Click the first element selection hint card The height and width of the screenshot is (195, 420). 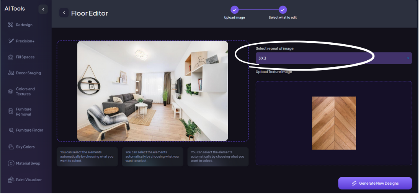coord(87,156)
